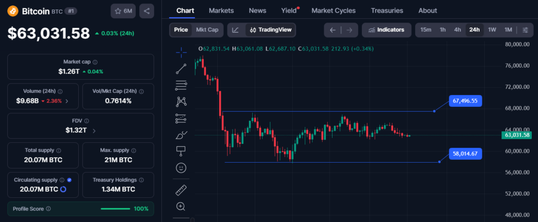The width and height of the screenshot is (538, 222).
Task: Click info icon next to FDV
Action: [87, 121]
